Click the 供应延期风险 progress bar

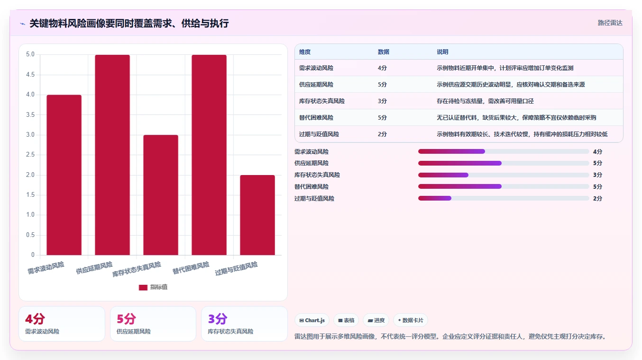pyautogui.click(x=504, y=163)
